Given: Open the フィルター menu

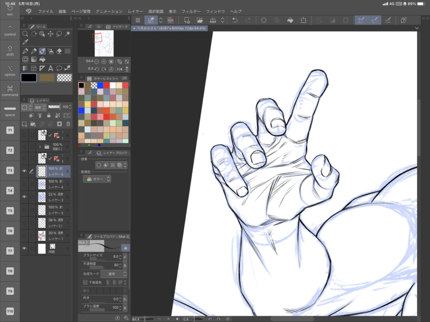Looking at the screenshot, I should [x=191, y=11].
